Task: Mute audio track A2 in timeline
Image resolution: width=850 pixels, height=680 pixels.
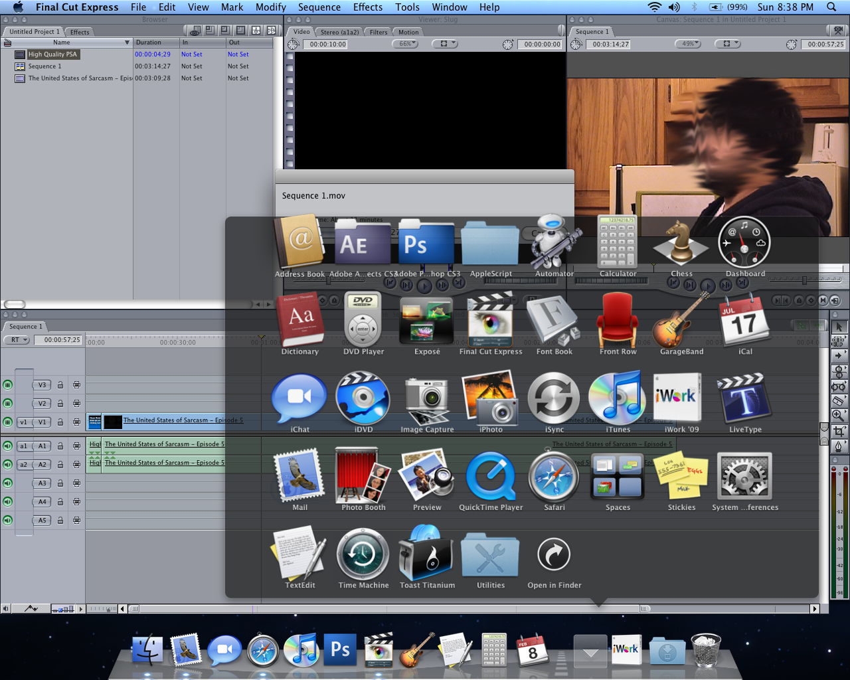Action: click(x=7, y=464)
